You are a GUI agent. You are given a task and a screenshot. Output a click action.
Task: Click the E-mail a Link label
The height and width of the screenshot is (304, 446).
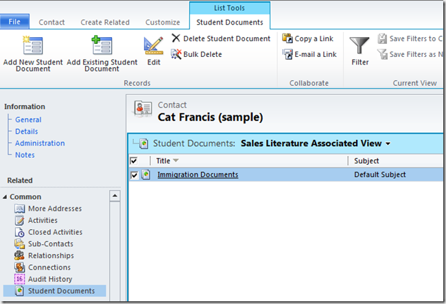316,54
